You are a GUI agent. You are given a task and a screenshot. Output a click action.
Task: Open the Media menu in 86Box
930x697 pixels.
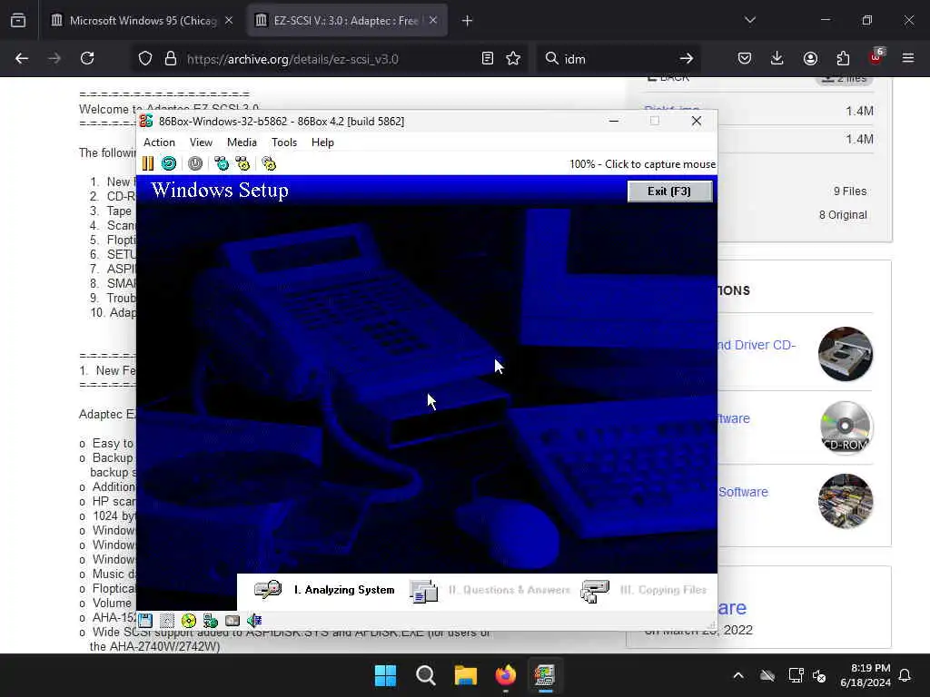click(x=242, y=142)
